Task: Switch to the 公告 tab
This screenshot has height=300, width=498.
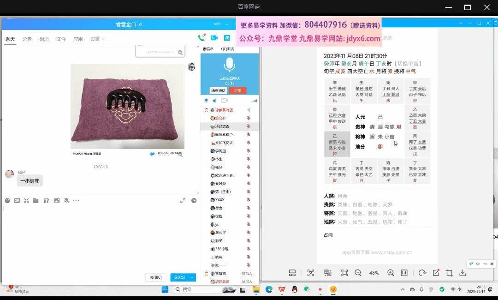Action: click(x=27, y=39)
